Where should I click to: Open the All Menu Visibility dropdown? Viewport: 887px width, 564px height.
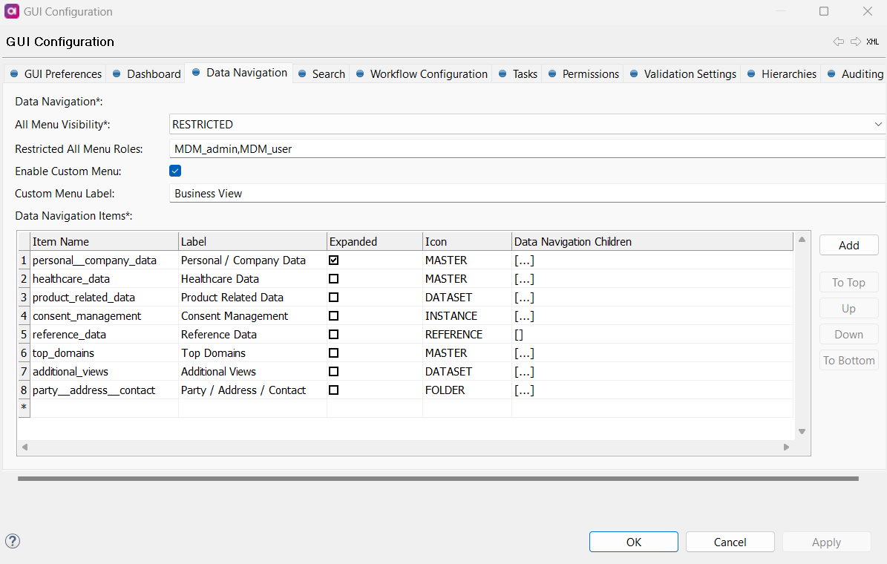pos(878,124)
